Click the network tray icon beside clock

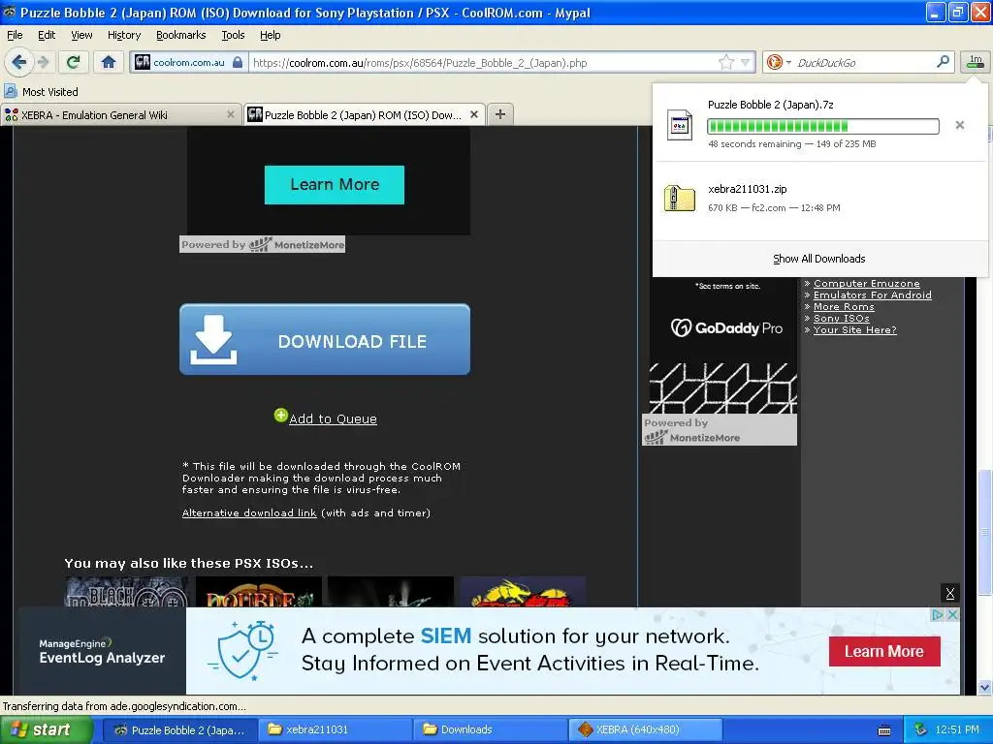click(x=921, y=729)
